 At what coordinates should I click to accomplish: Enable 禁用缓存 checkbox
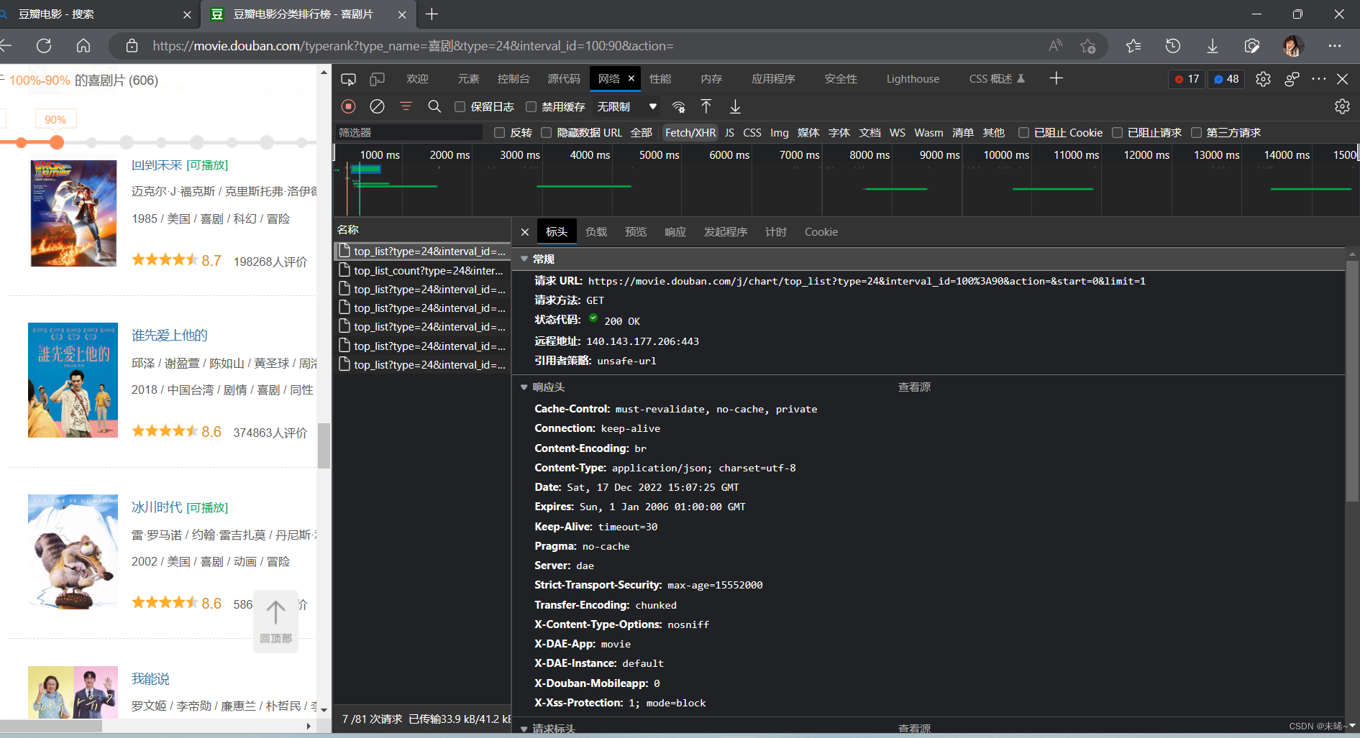pyautogui.click(x=531, y=106)
